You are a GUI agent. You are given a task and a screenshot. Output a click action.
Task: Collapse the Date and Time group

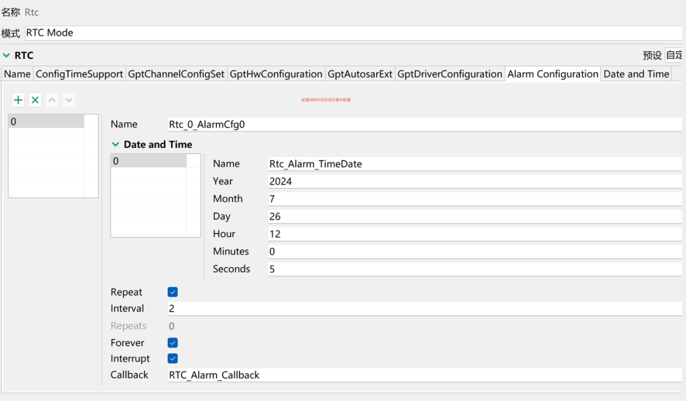coord(116,145)
